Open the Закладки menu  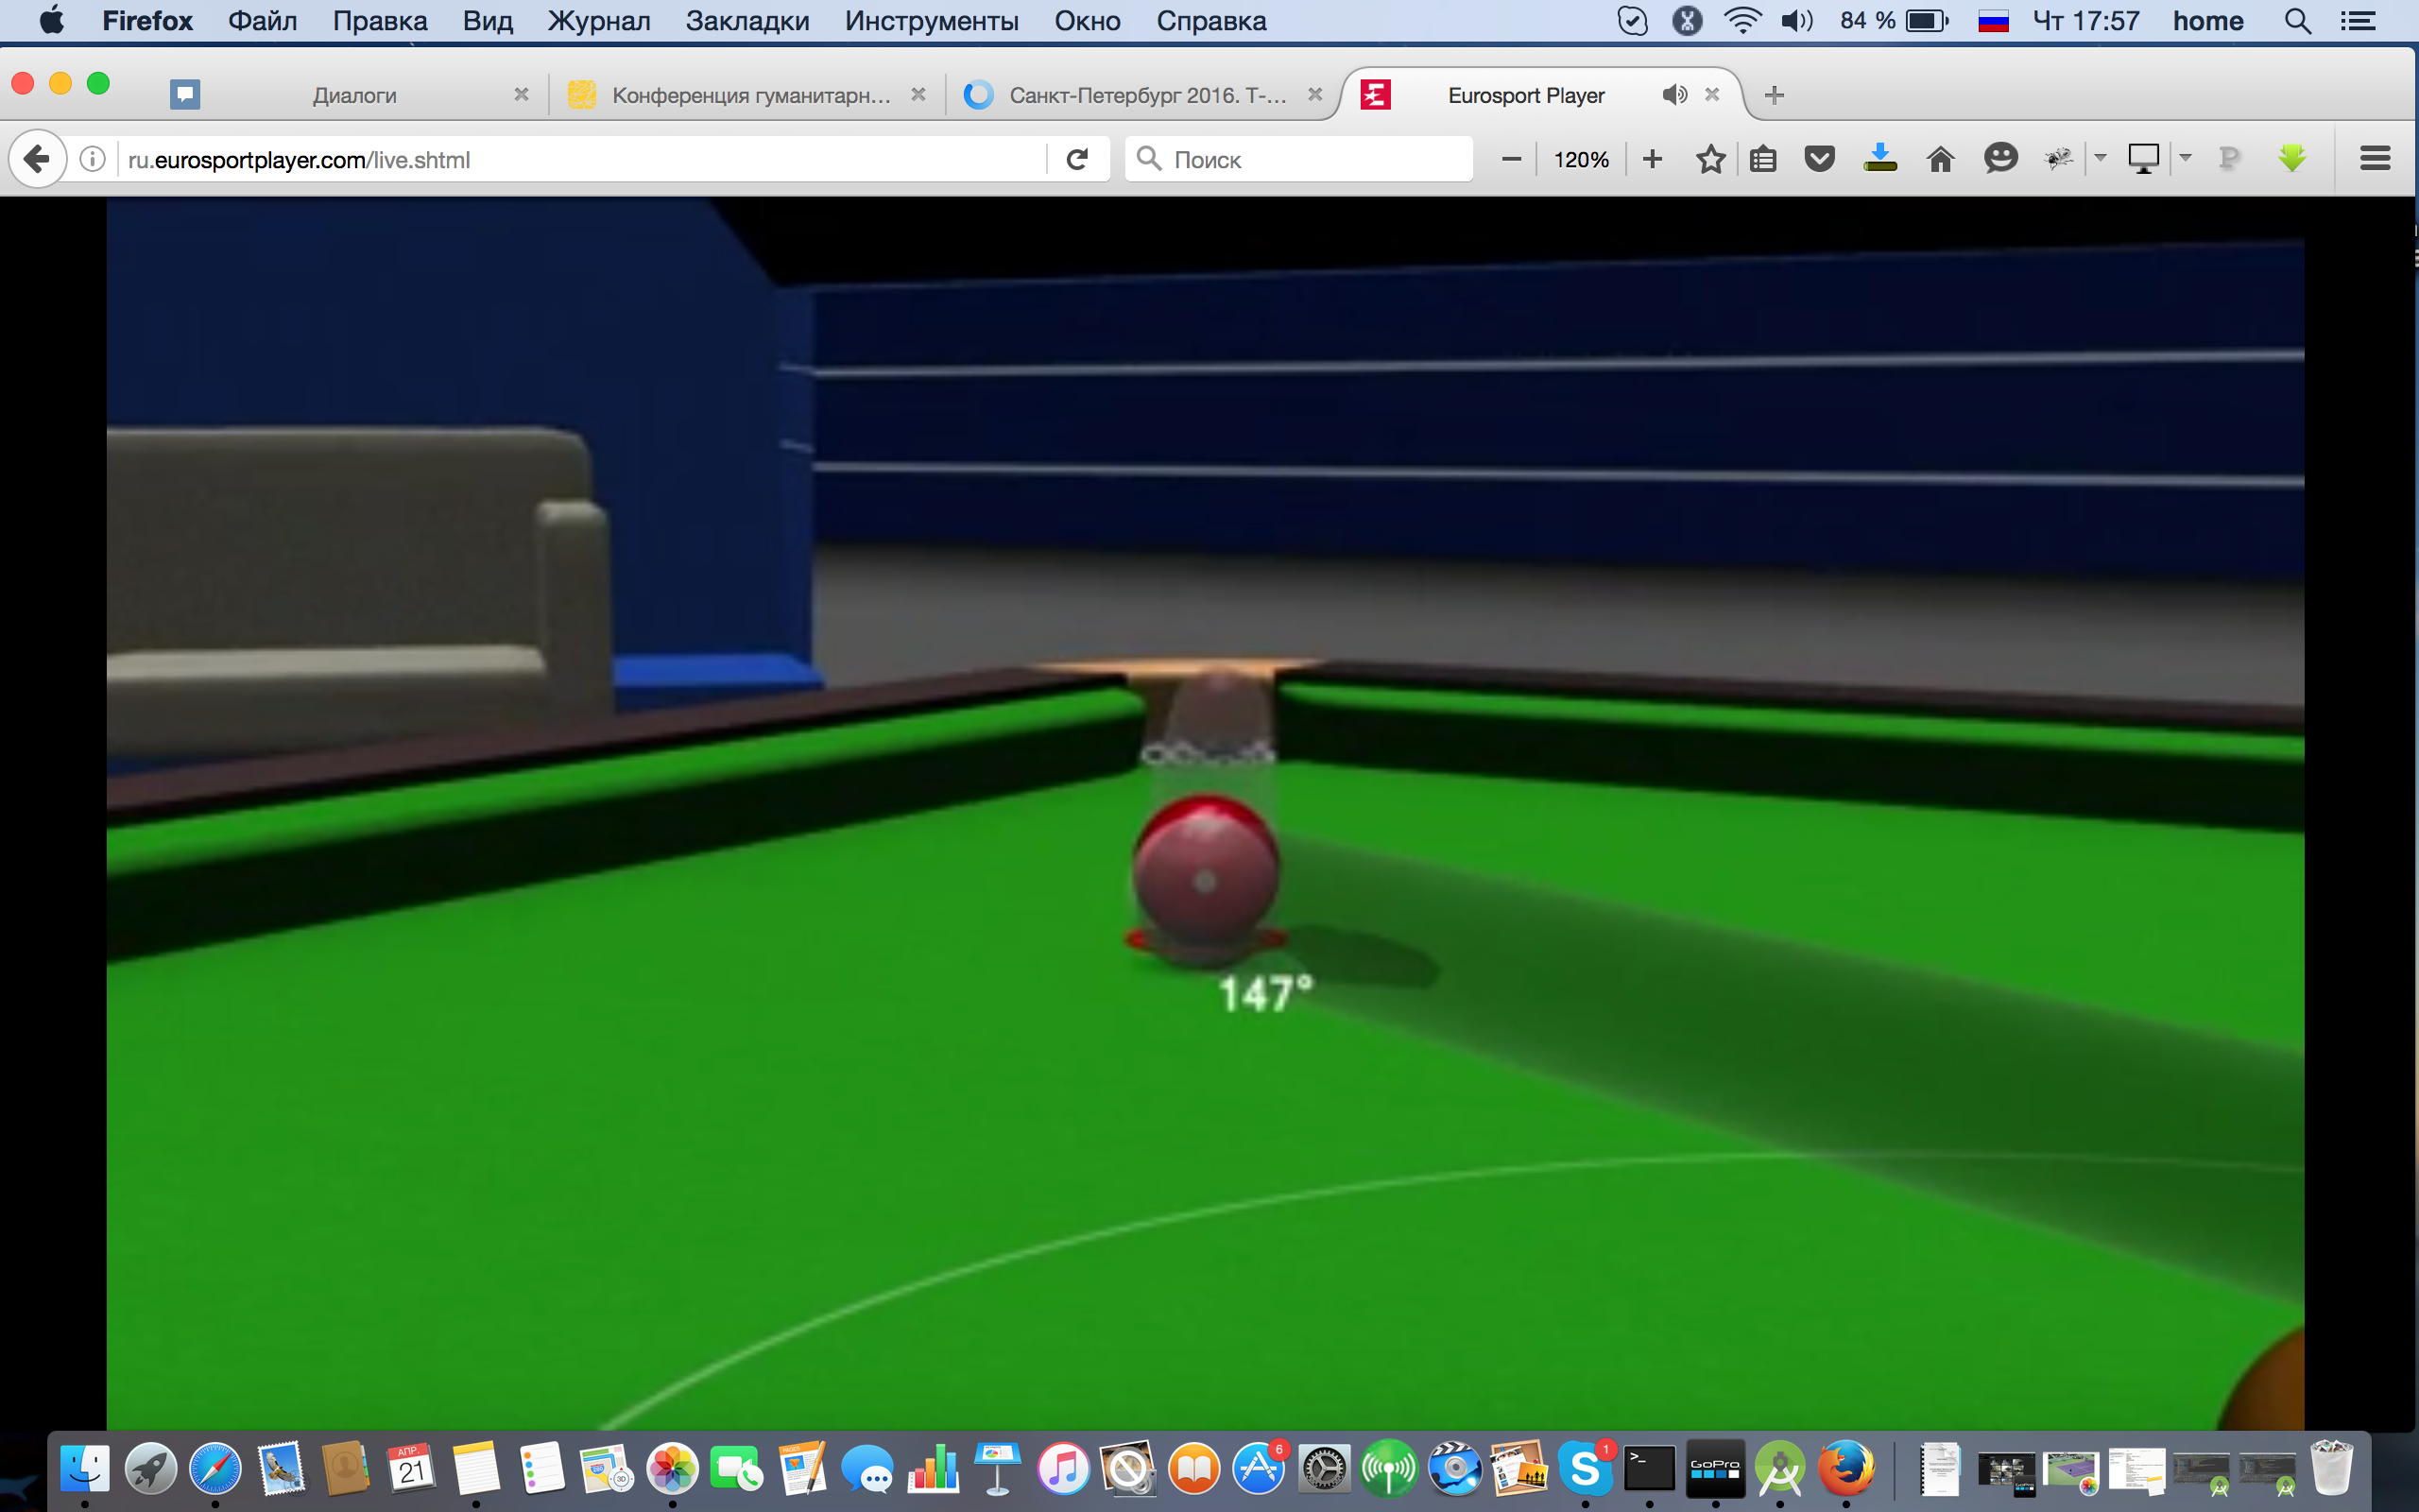(x=746, y=21)
